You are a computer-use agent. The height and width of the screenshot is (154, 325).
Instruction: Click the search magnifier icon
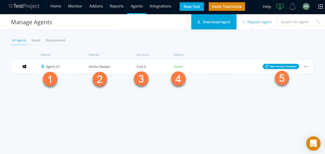[318, 22]
